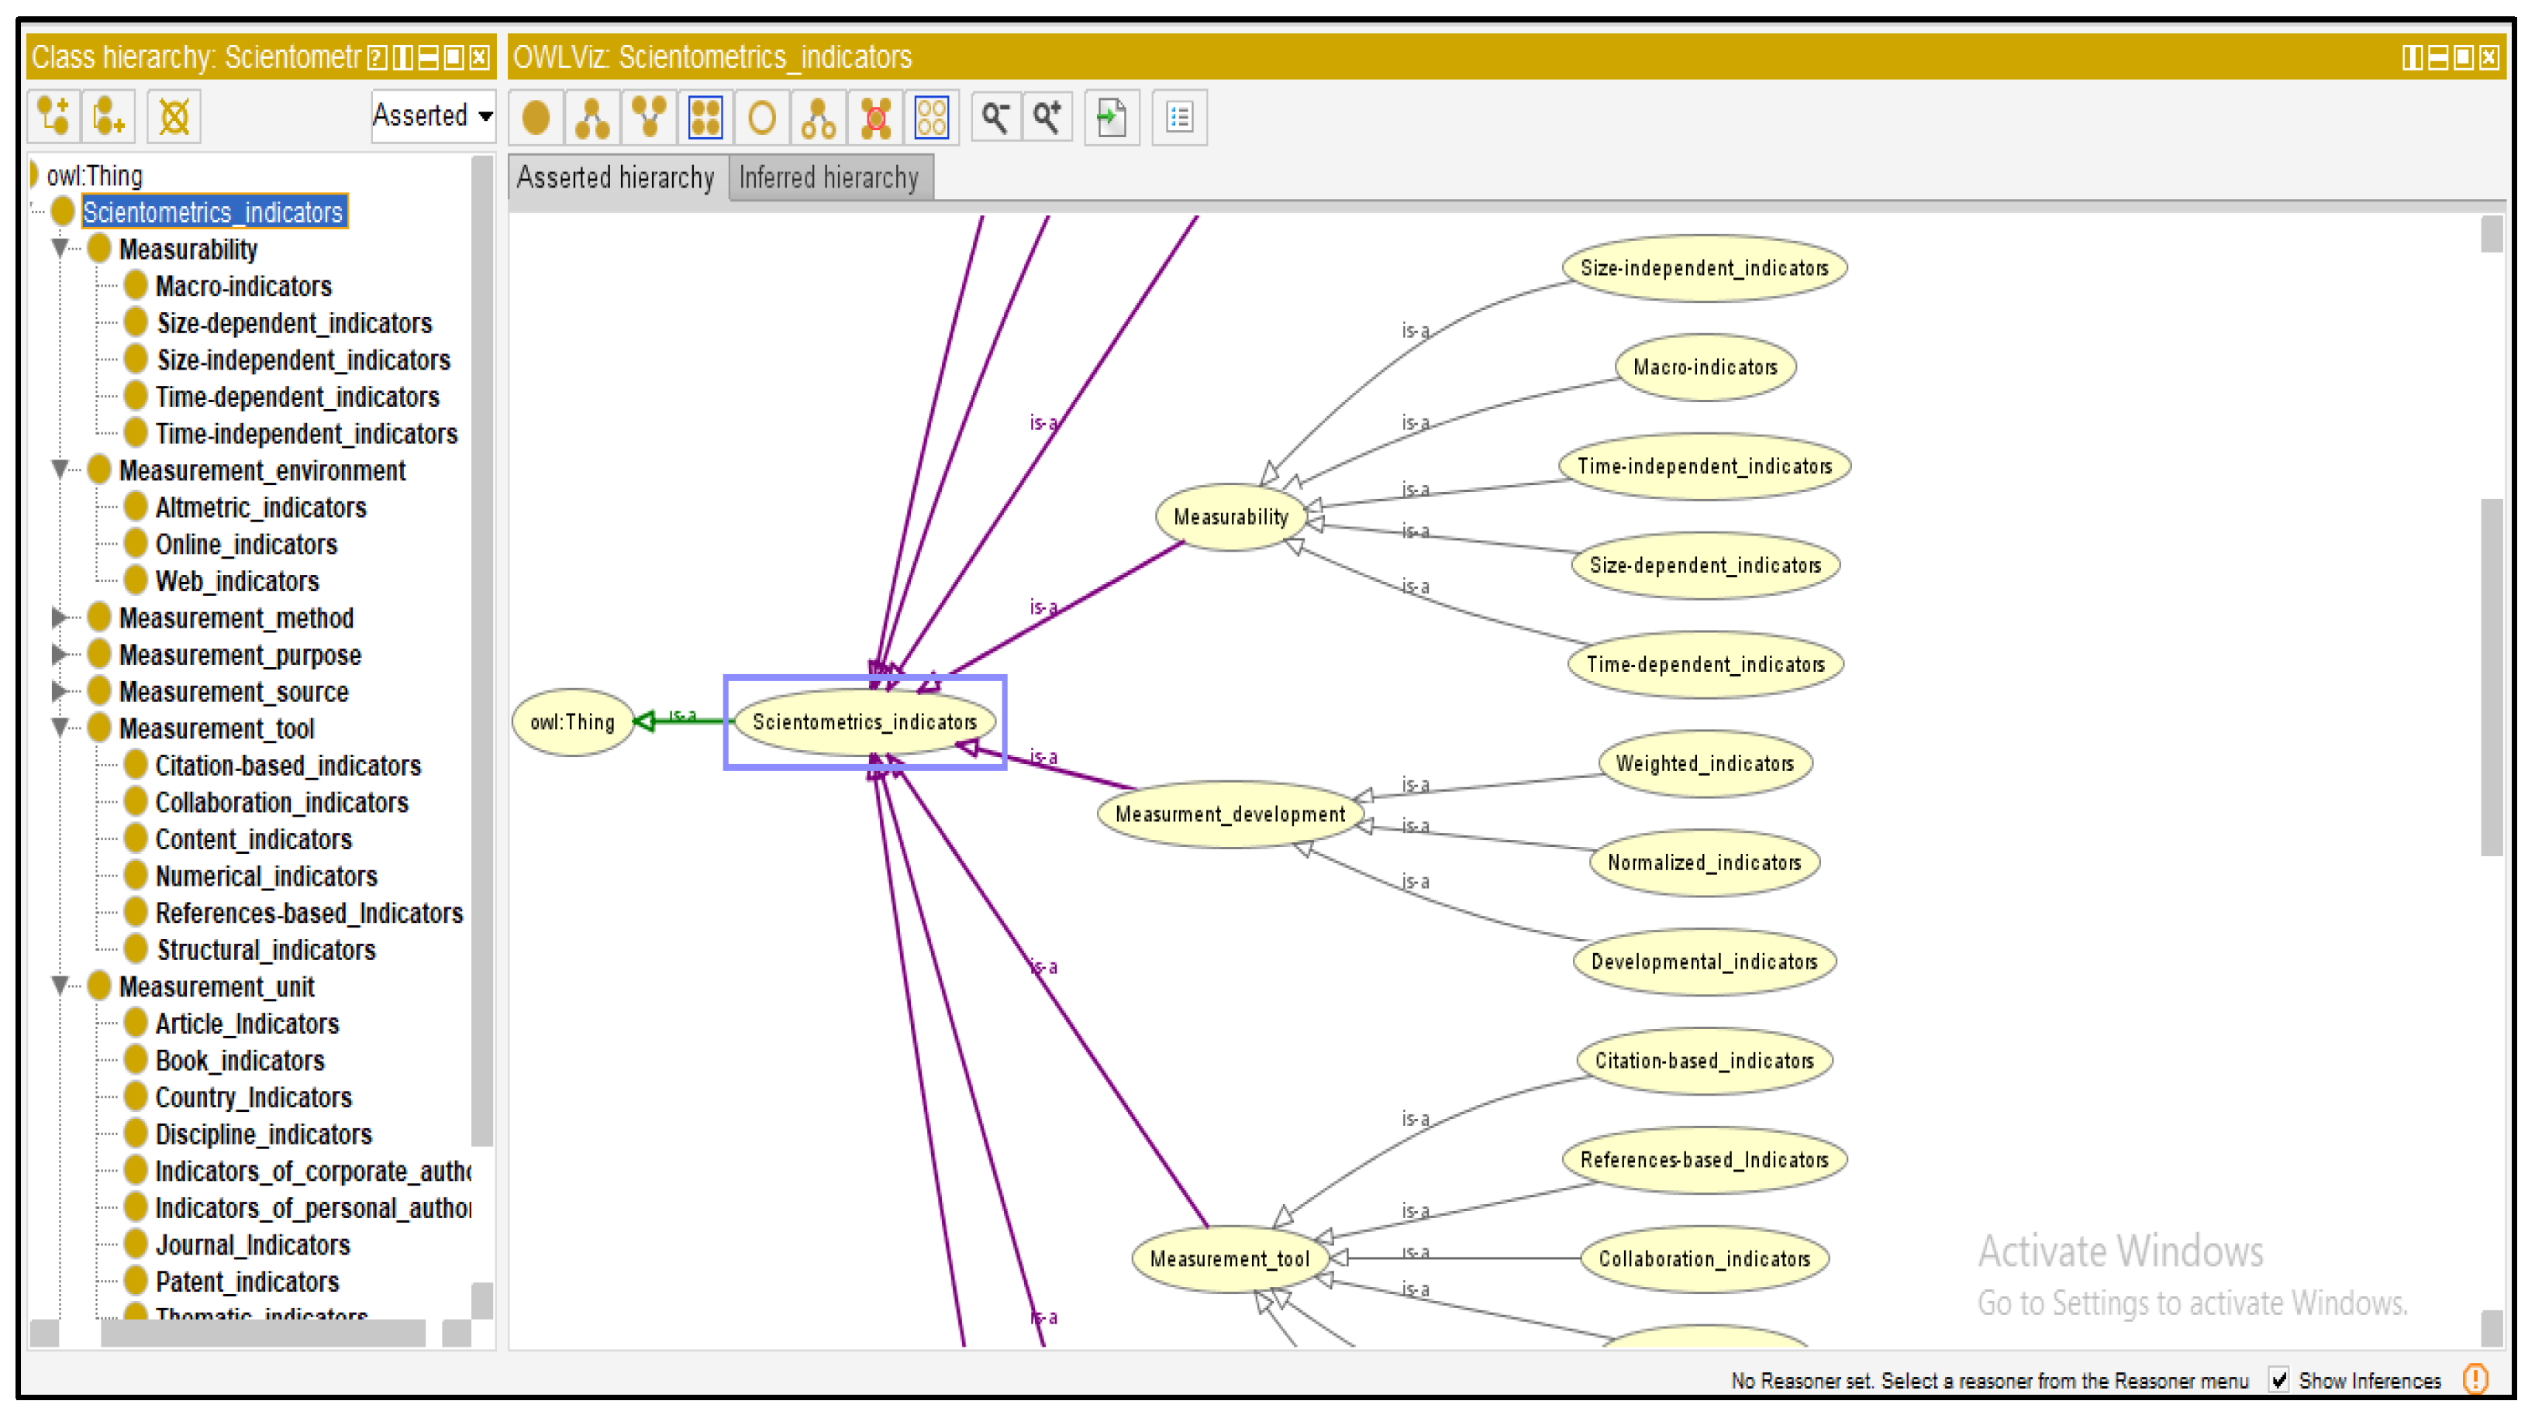Click the Add sibling class icon
The width and height of the screenshot is (2535, 1418).
point(109,117)
